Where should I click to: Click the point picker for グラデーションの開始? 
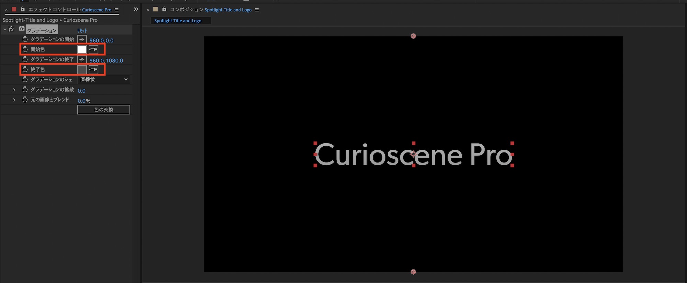(82, 39)
